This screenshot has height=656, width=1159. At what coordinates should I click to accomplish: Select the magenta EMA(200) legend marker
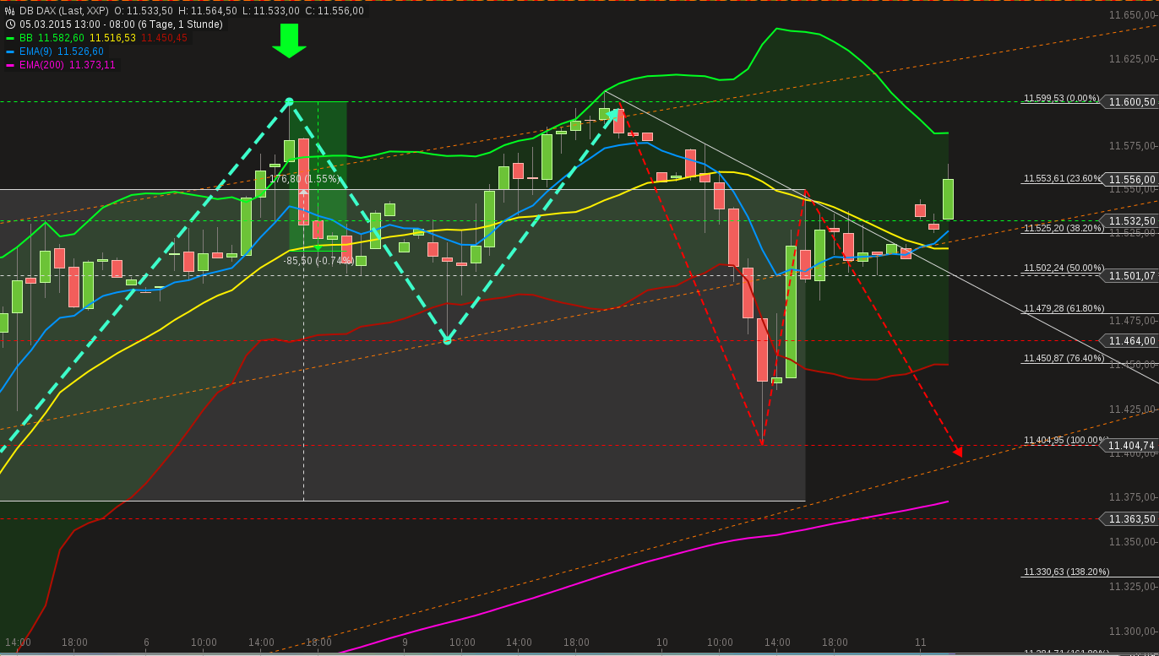click(x=10, y=64)
